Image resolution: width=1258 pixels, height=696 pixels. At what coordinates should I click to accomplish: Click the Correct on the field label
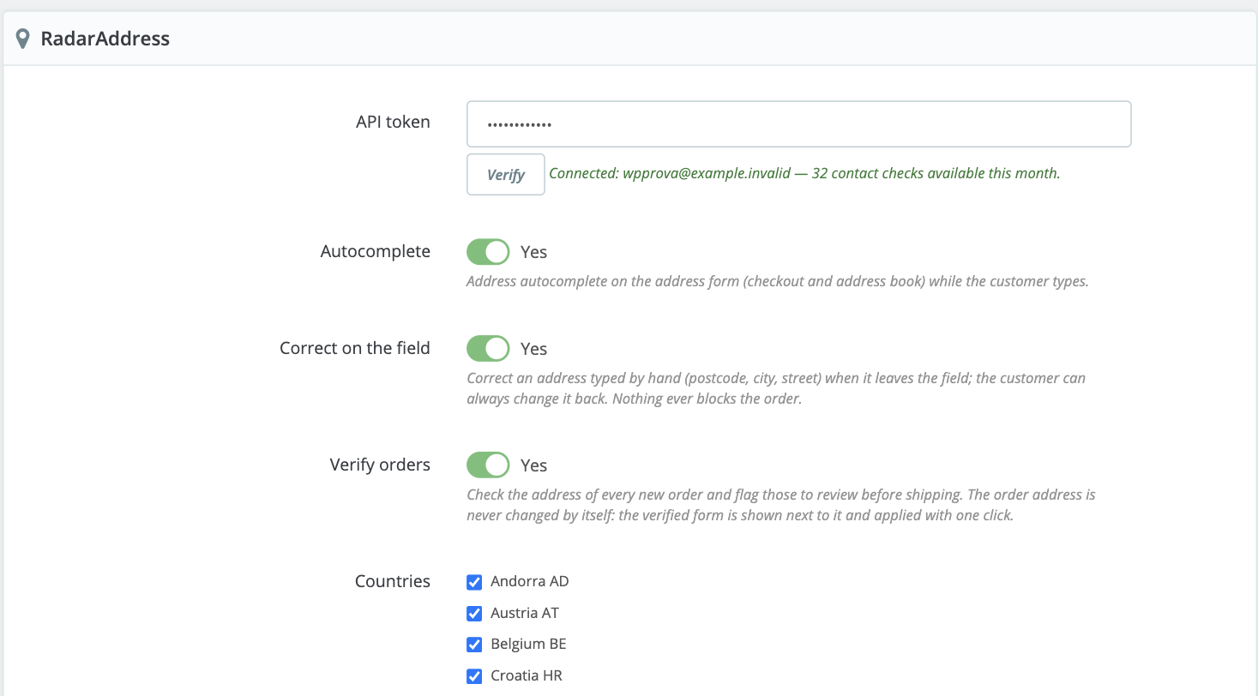point(355,348)
